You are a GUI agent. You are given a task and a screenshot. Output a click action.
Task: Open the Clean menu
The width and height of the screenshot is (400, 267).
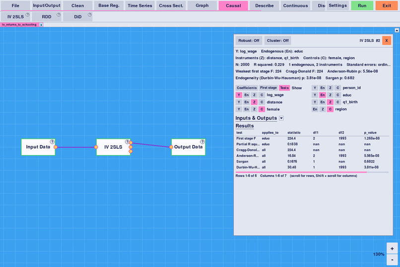(x=77, y=5)
